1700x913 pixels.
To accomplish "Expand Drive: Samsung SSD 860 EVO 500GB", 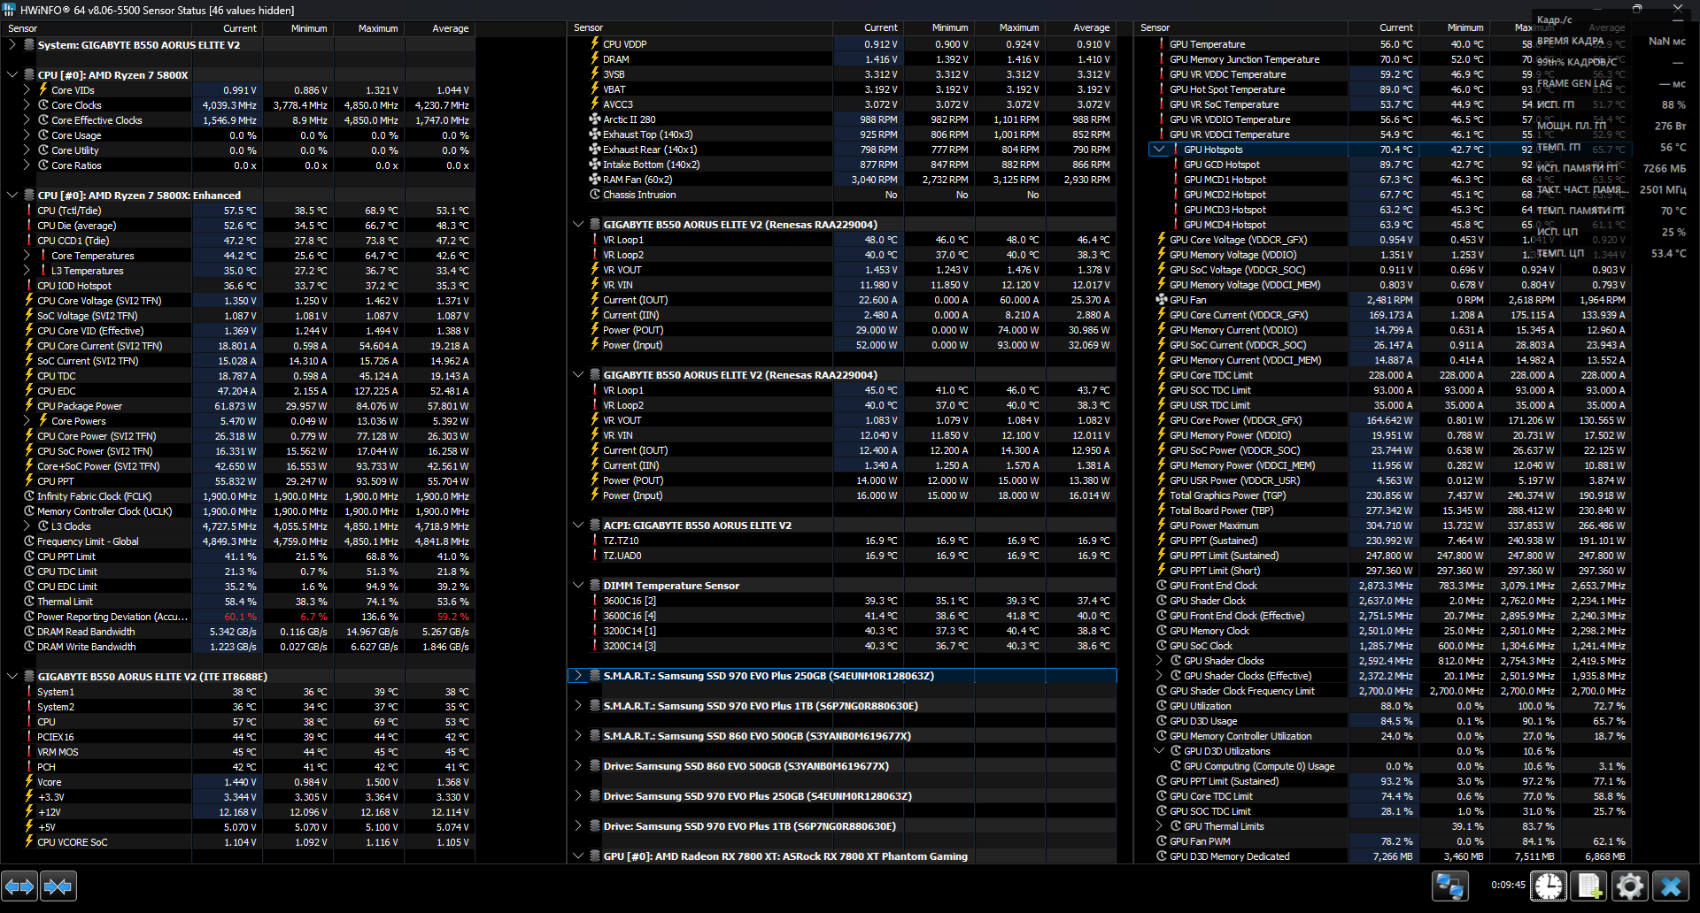I will coord(578,766).
